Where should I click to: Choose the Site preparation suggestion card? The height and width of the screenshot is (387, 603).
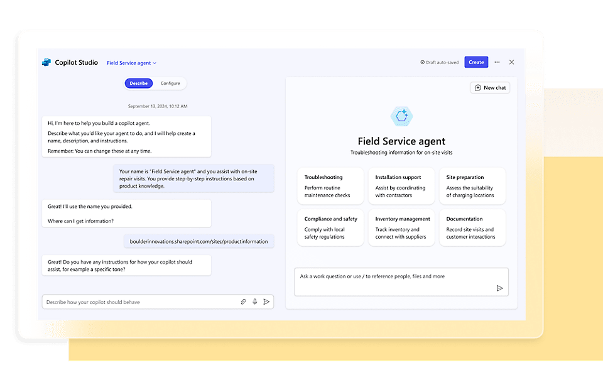pos(472,186)
